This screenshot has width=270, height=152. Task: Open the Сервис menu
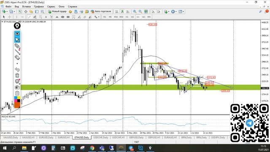click(x=51, y=7)
